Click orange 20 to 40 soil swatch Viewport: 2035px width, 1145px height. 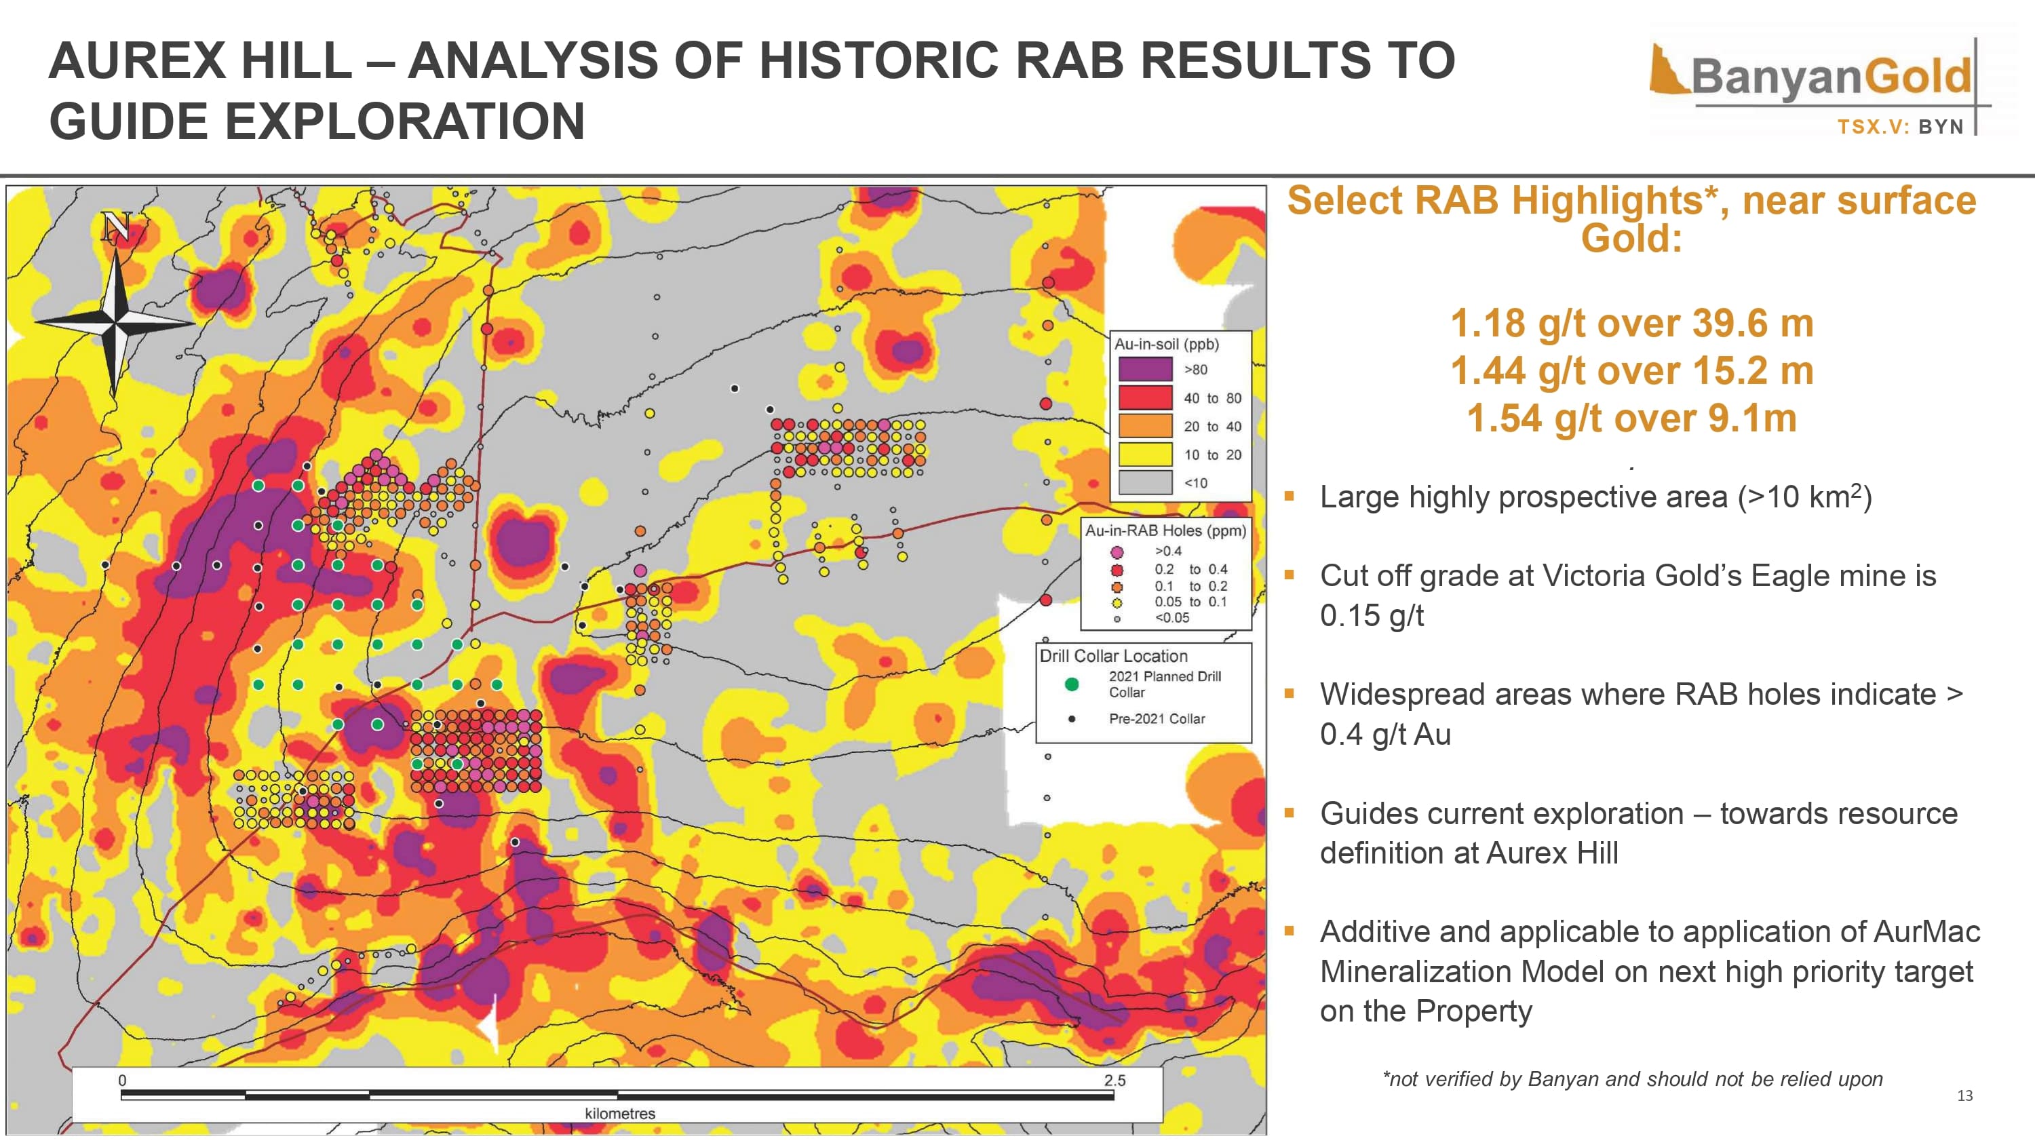click(1145, 426)
